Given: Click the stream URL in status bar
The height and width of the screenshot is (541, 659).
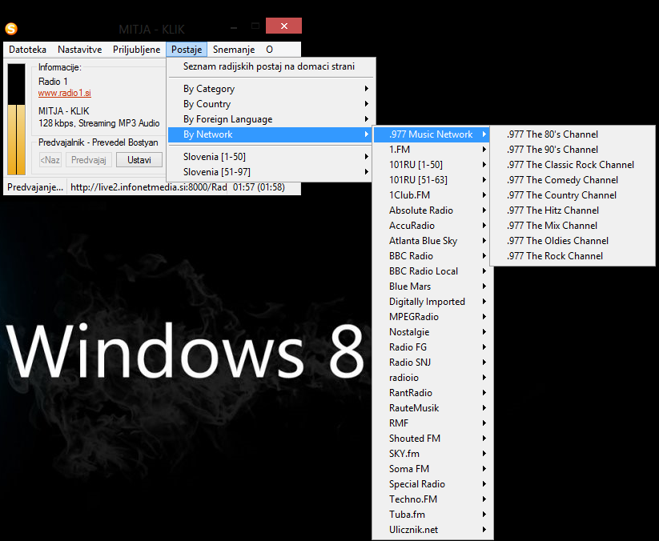Looking at the screenshot, I should (149, 187).
